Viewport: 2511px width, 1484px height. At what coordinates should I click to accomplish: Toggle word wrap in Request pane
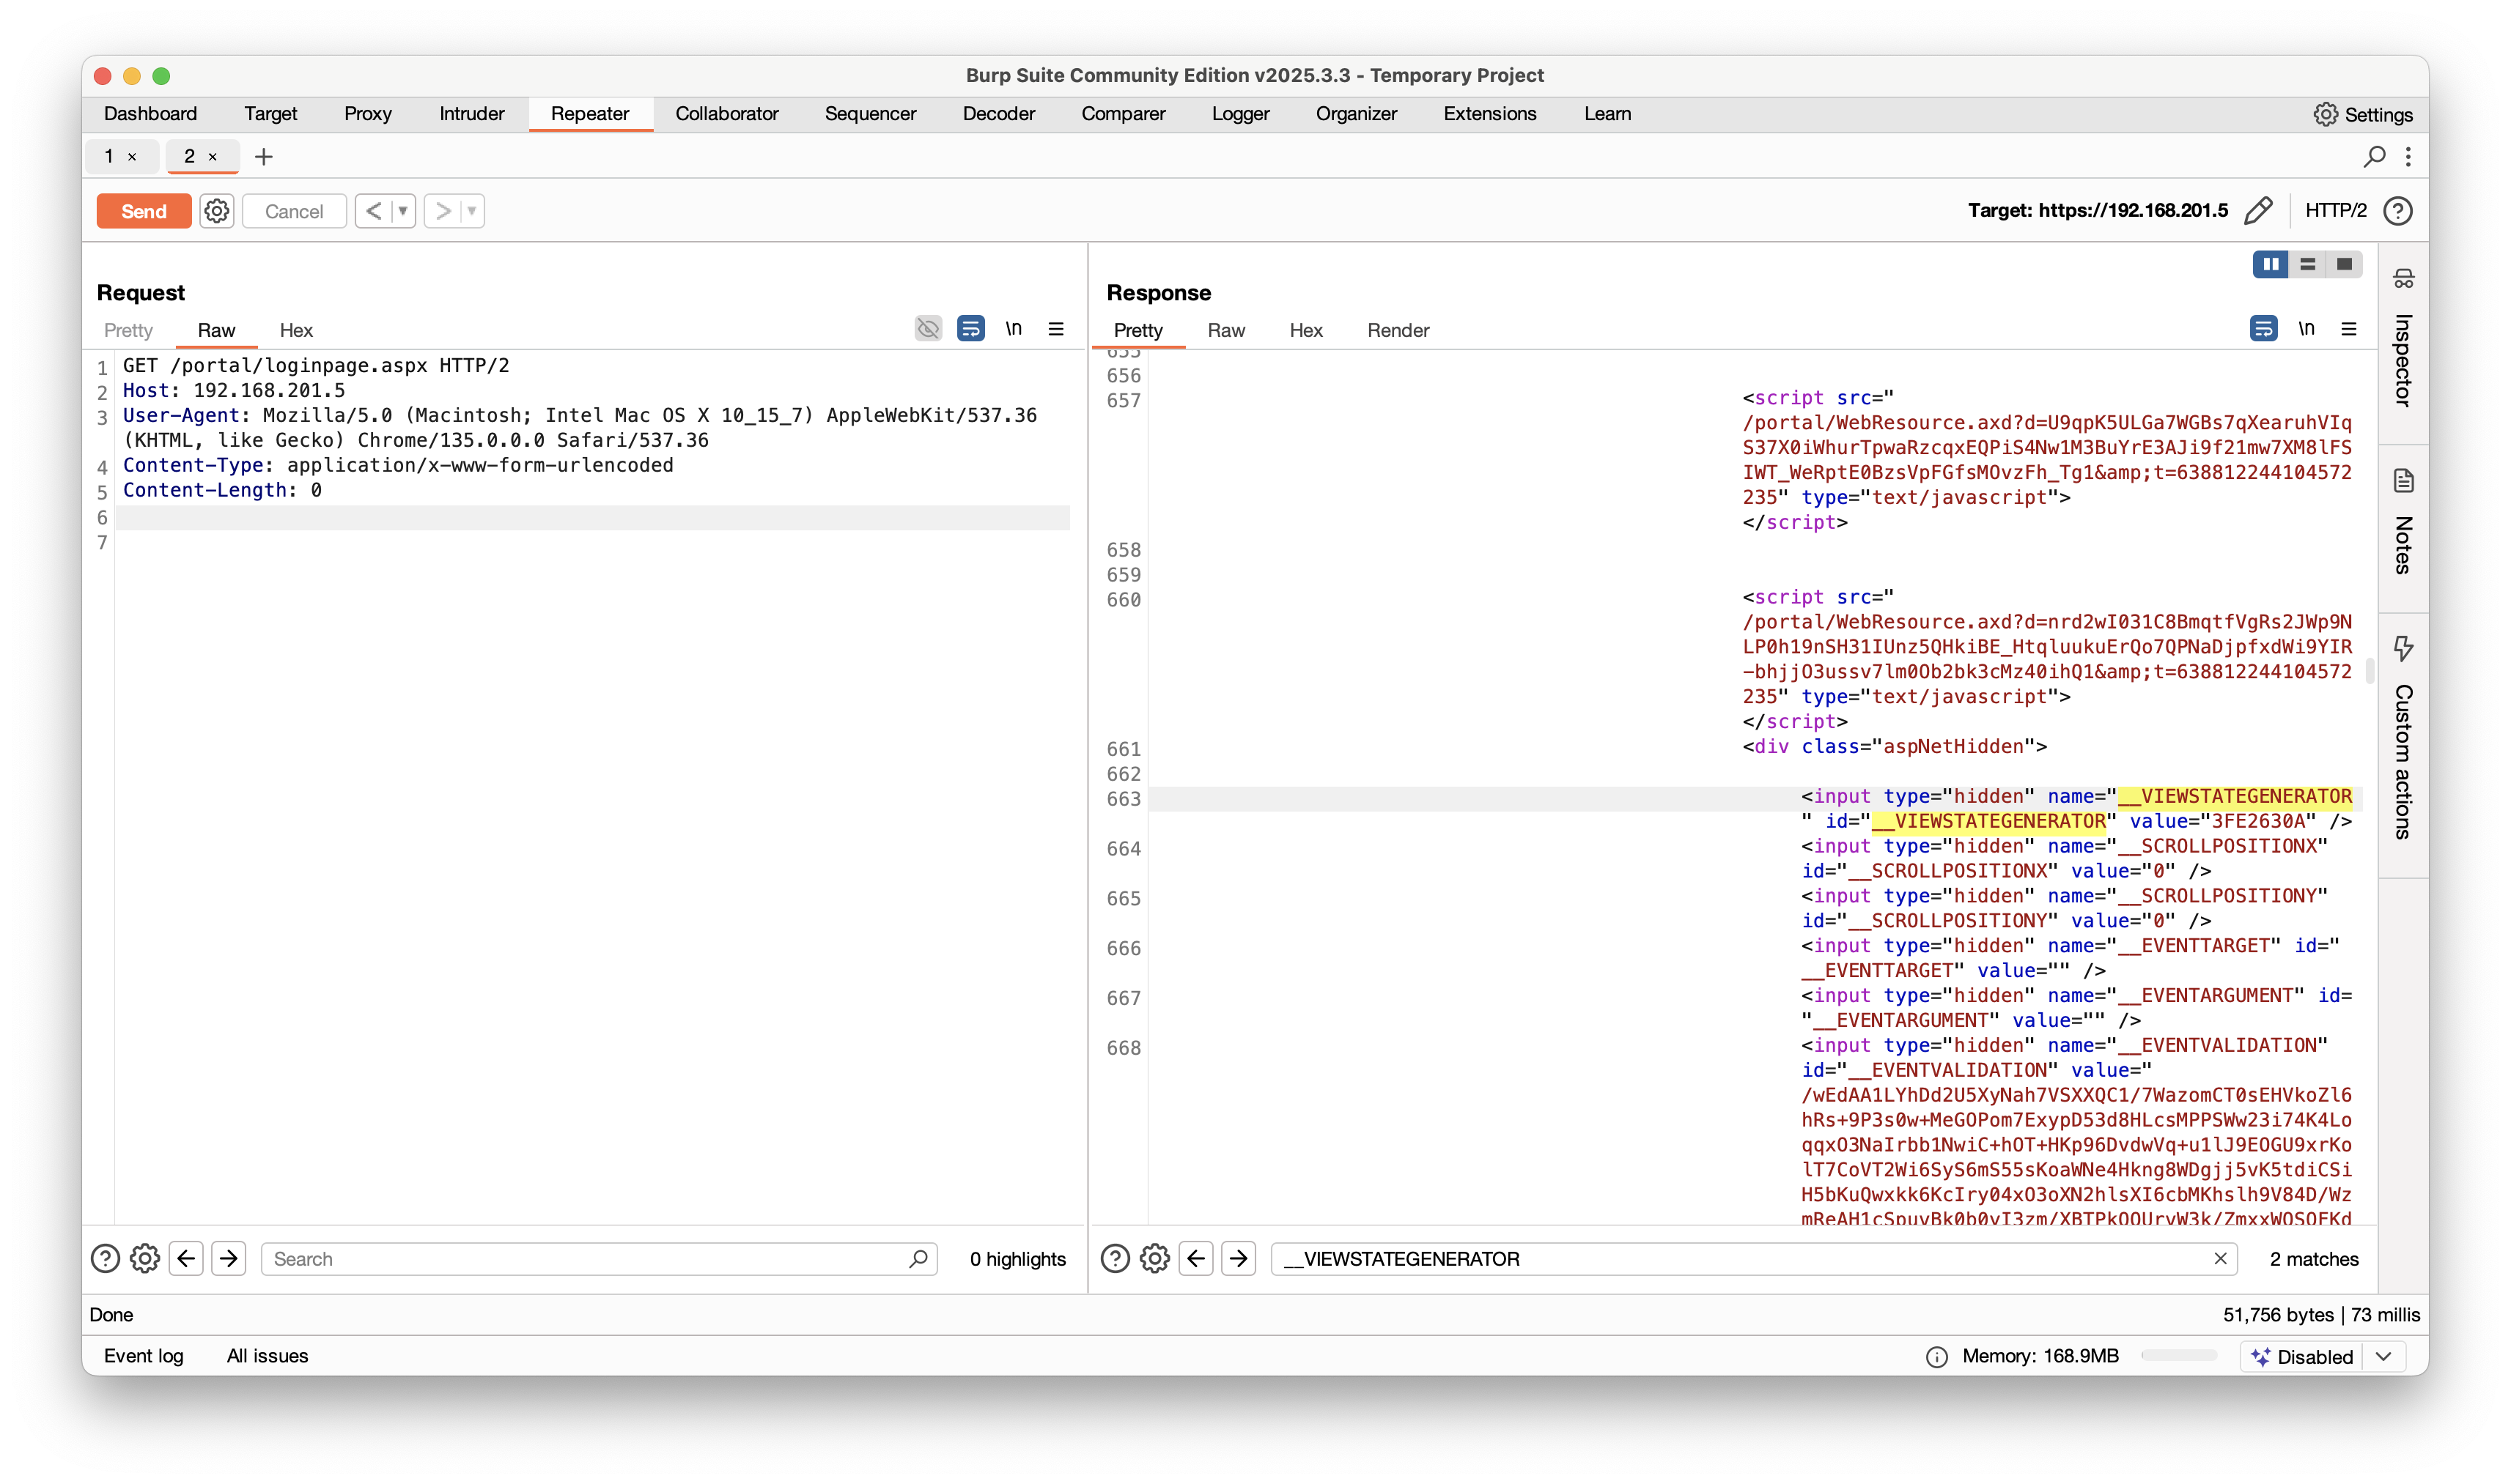(970, 329)
